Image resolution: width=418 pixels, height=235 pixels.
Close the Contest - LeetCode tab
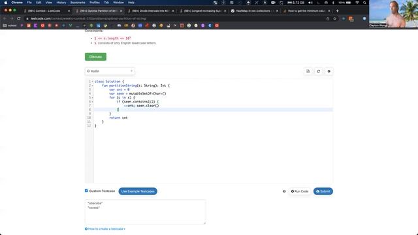click(69, 11)
